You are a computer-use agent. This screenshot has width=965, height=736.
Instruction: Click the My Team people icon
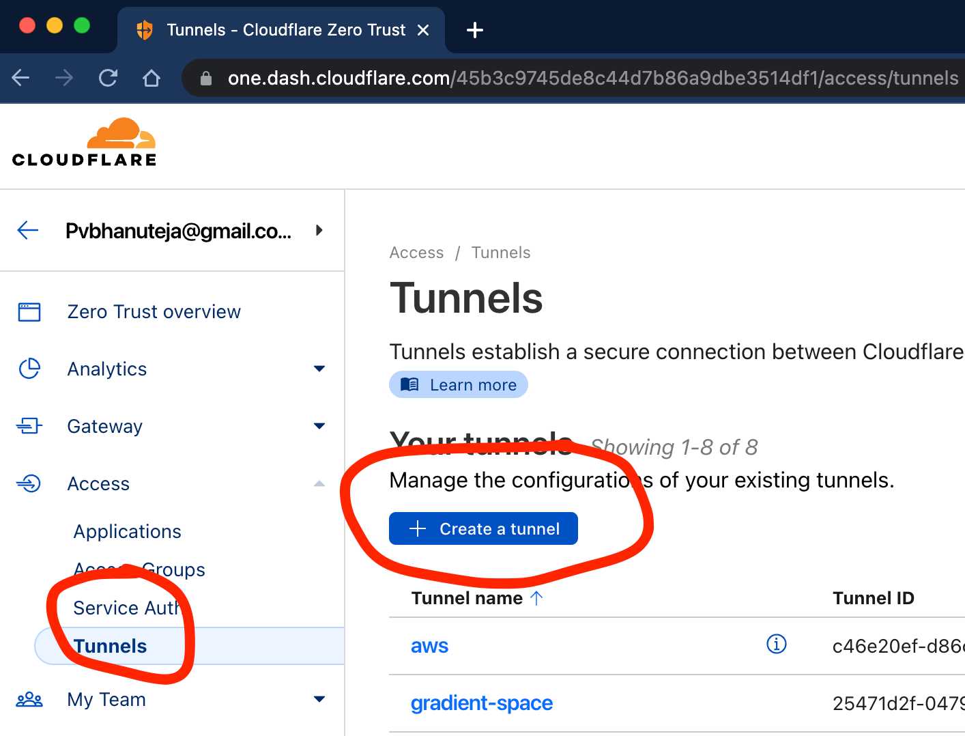click(x=29, y=700)
